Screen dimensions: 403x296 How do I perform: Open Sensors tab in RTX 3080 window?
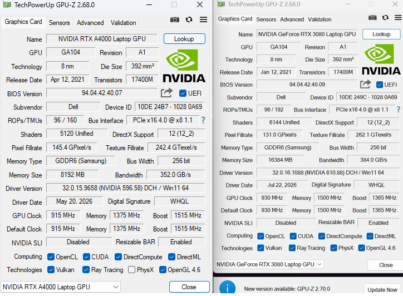[266, 19]
